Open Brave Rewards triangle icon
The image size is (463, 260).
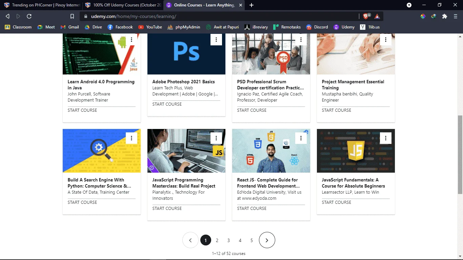[377, 16]
